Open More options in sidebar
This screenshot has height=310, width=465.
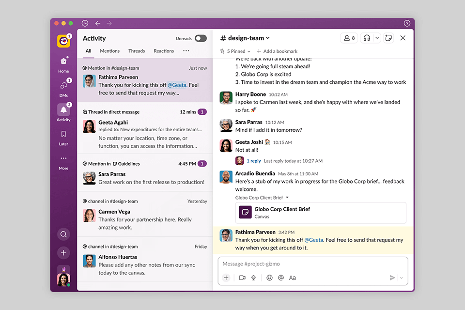point(63,162)
